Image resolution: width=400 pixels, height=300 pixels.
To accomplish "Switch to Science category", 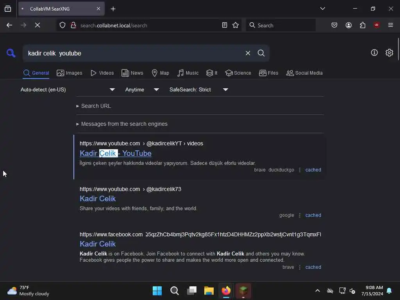I will point(238,73).
